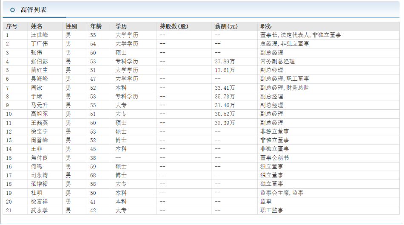The image size is (404, 225).
Task: Click the 薪酬(元) column header
Action: [226, 26]
